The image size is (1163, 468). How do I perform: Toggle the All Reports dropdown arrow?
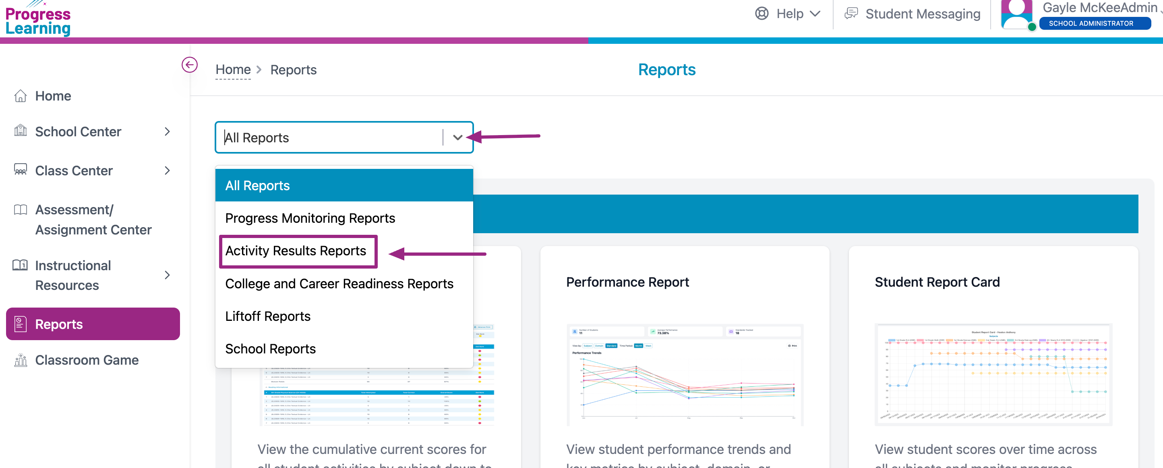point(457,137)
